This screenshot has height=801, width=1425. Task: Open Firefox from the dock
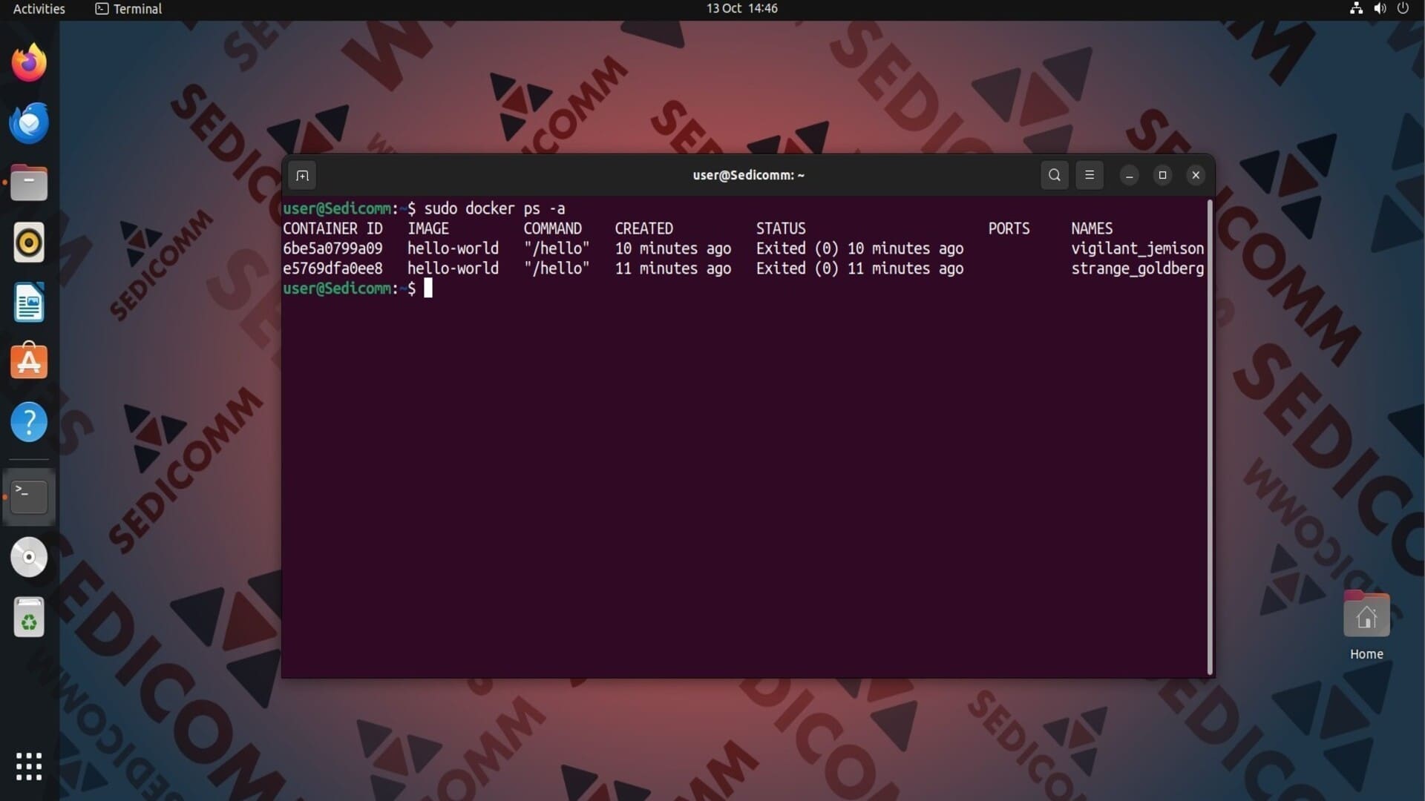(29, 62)
